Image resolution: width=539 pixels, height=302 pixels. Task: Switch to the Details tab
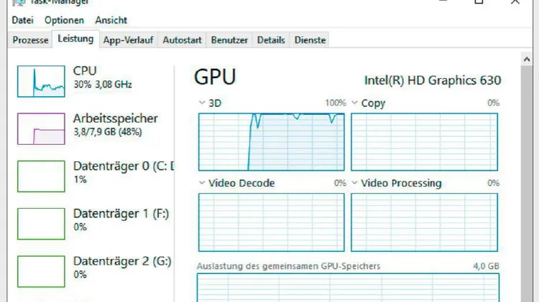click(271, 40)
